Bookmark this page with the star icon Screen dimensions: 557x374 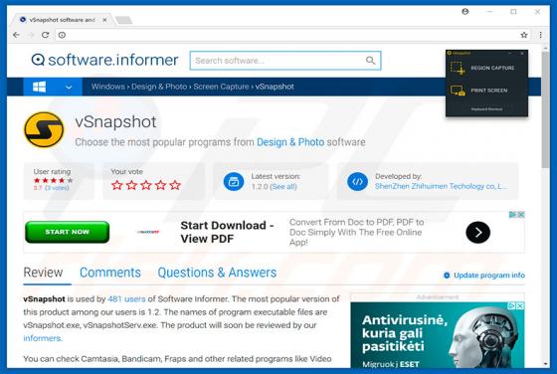pos(524,35)
